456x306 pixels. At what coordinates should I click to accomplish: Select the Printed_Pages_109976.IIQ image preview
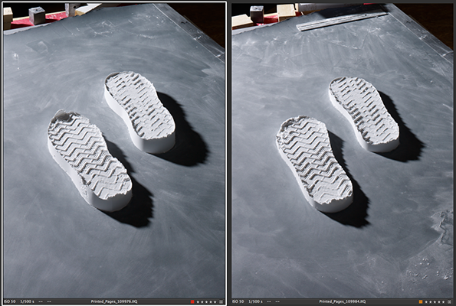[114, 151]
